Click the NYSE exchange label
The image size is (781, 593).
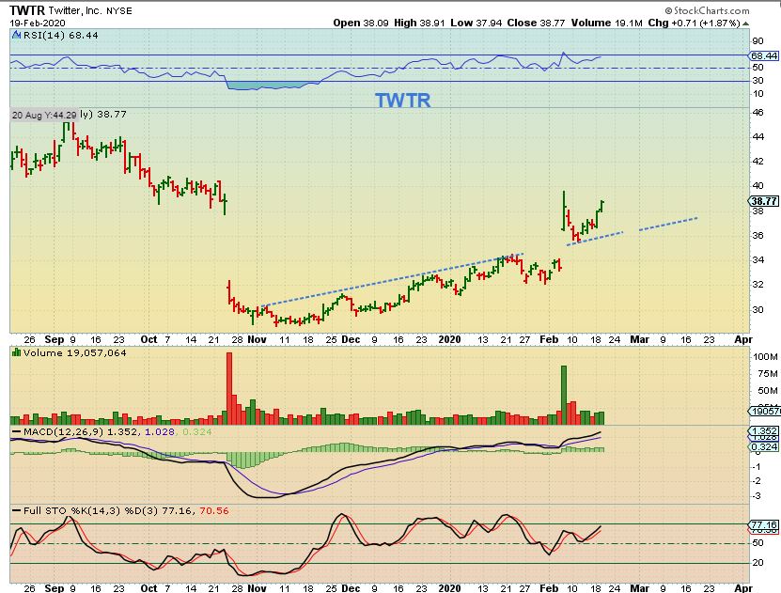[119, 11]
